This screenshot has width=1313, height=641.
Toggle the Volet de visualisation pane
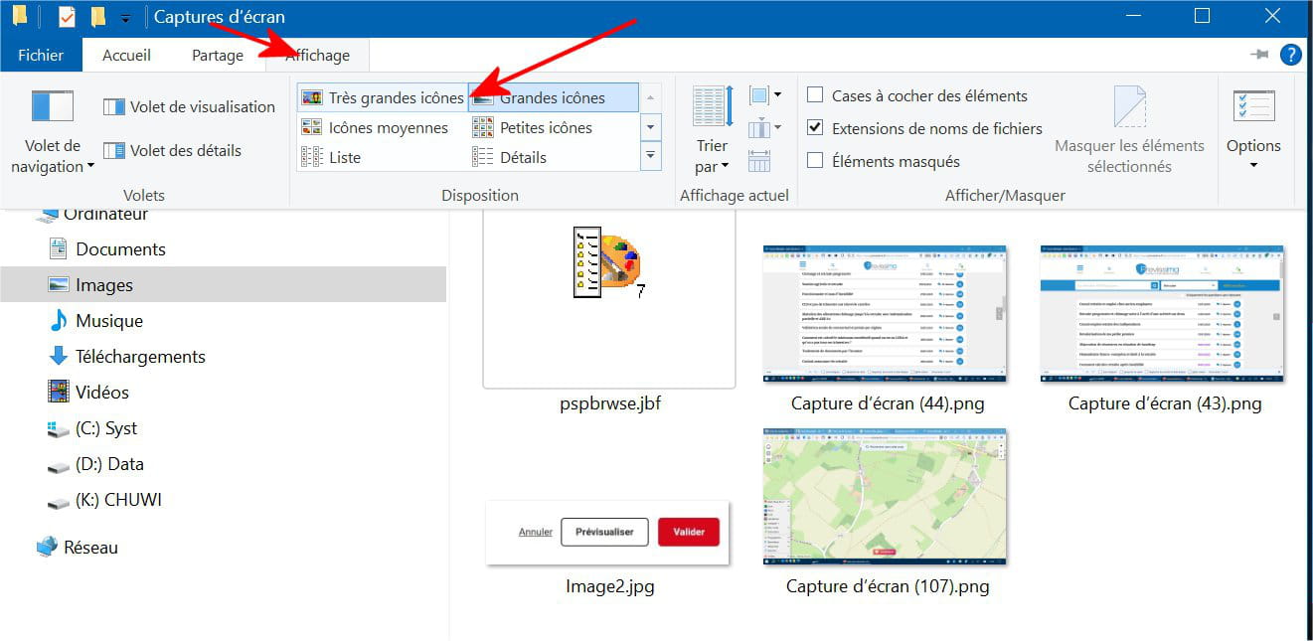pos(189,107)
